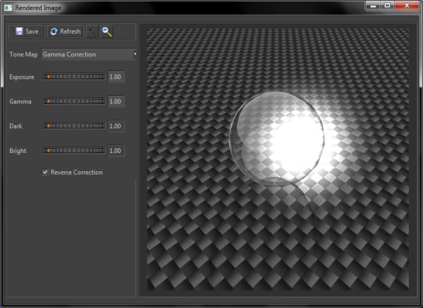Click the Bright label text
The width and height of the screenshot is (423, 308).
[18, 151]
